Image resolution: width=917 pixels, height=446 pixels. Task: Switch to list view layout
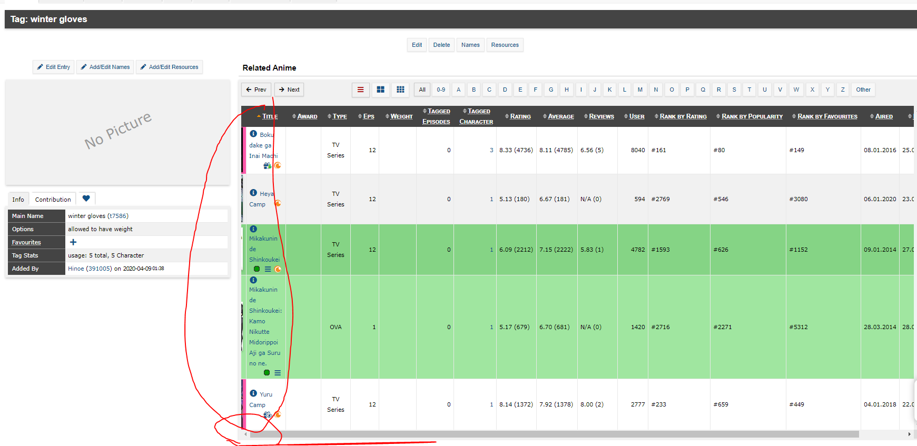(360, 90)
